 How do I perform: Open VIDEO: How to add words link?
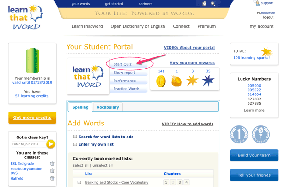point(188,124)
